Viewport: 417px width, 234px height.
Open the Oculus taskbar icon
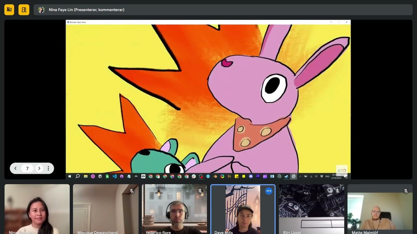coord(143,176)
